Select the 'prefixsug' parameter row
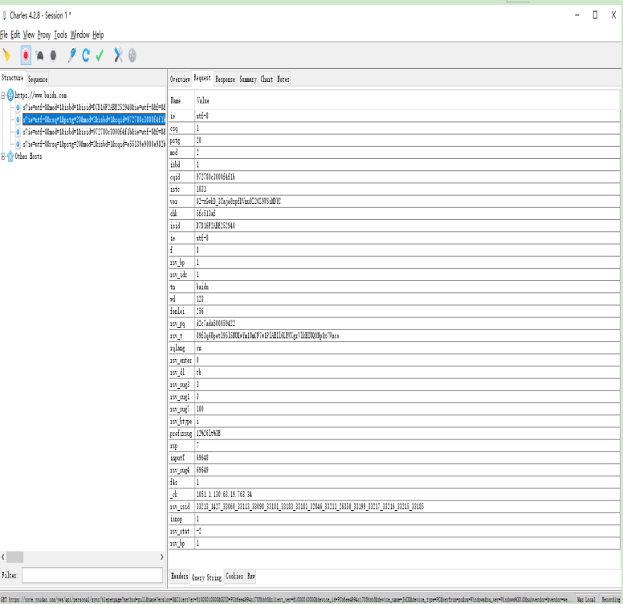The image size is (623, 604). pyautogui.click(x=394, y=433)
